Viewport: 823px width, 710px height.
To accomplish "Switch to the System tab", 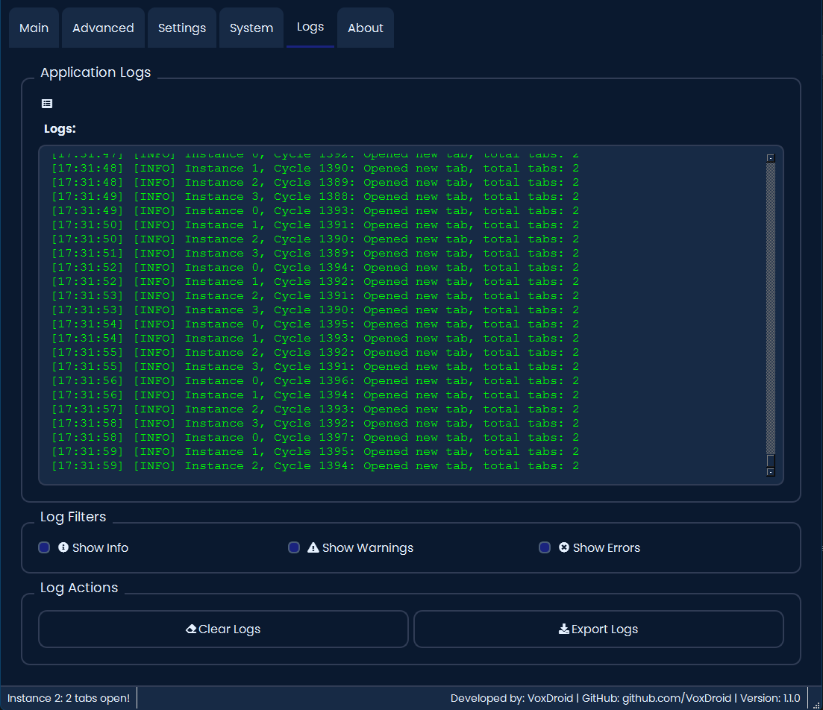I will [251, 28].
